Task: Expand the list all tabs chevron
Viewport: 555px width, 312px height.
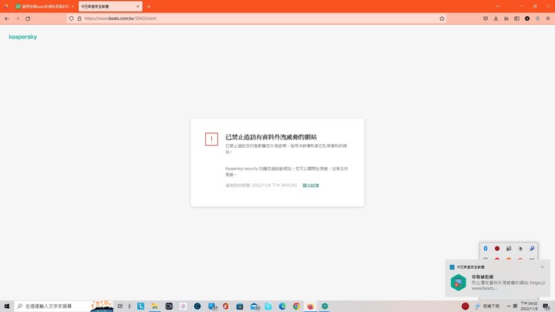Action: click(x=498, y=6)
